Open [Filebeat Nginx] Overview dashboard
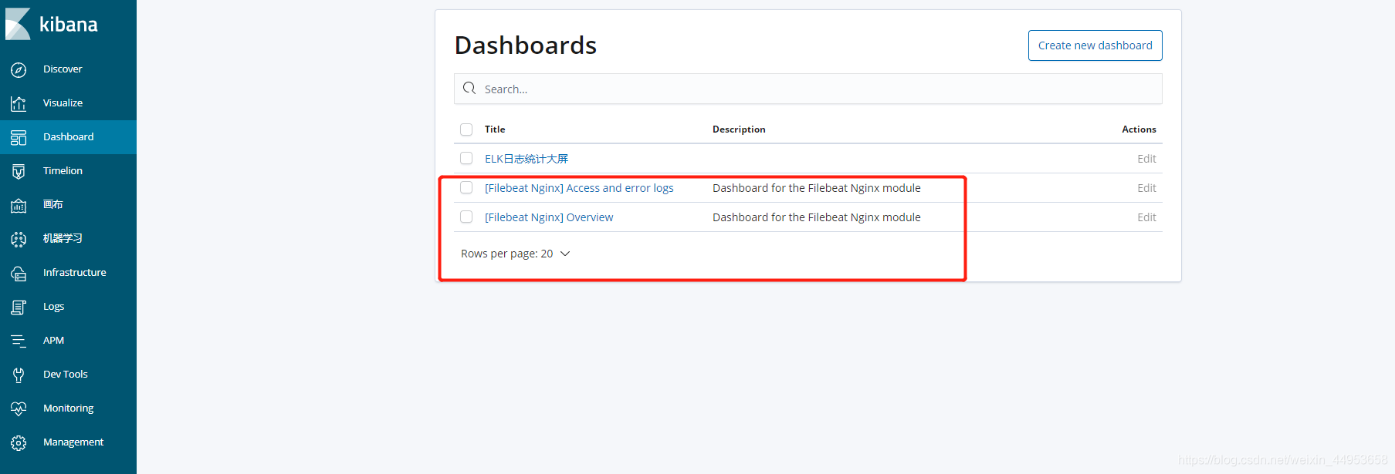 [x=549, y=217]
